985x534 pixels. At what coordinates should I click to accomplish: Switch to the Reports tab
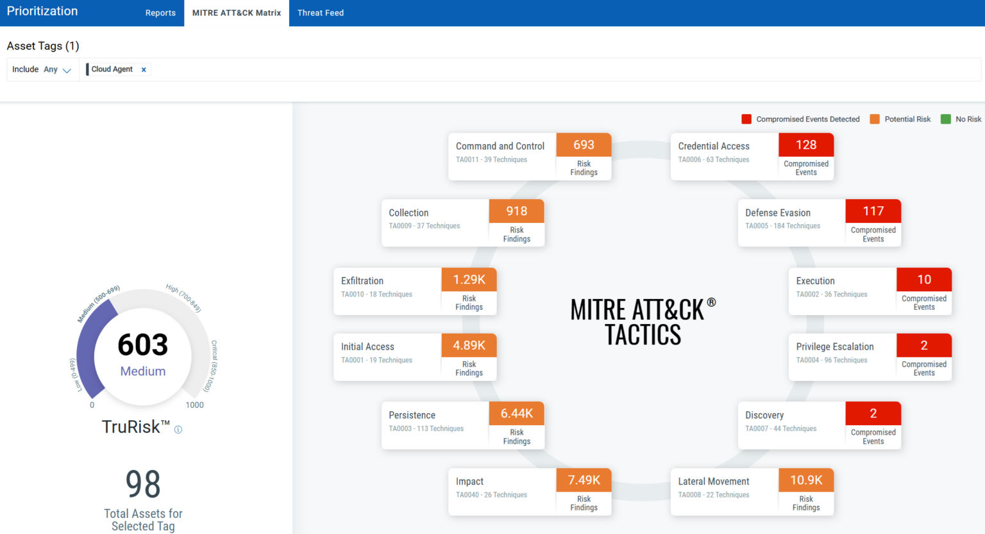point(160,13)
